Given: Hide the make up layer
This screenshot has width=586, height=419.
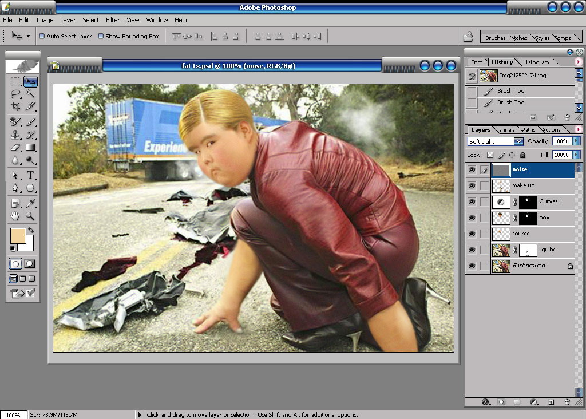Looking at the screenshot, I should click(x=472, y=185).
